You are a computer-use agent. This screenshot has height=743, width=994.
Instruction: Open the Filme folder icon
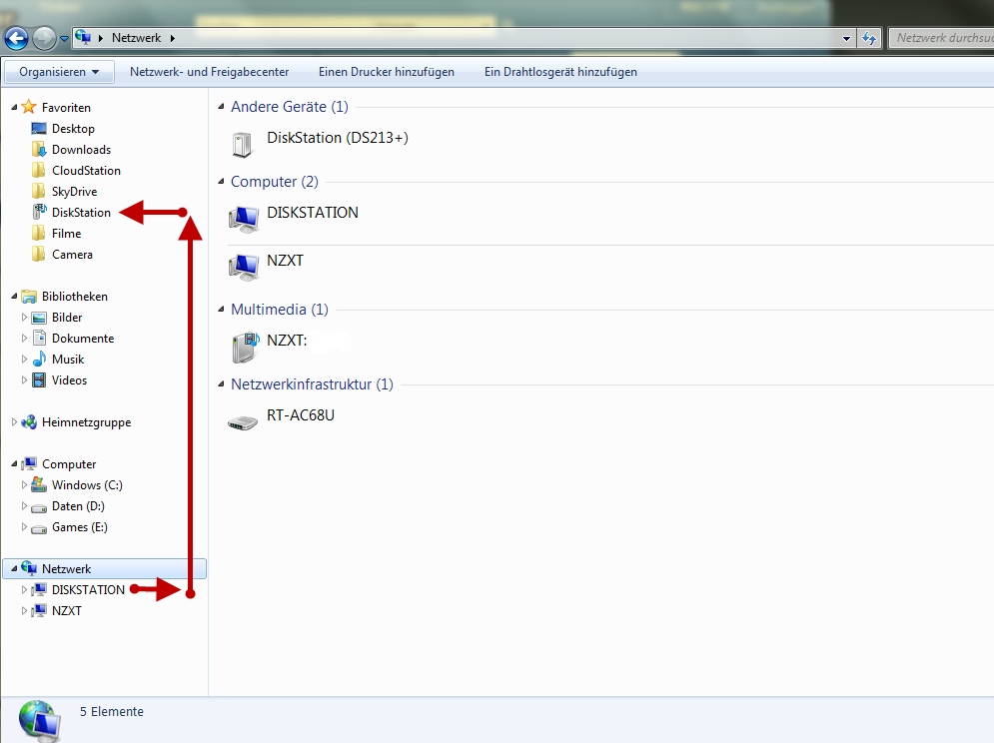(x=39, y=234)
